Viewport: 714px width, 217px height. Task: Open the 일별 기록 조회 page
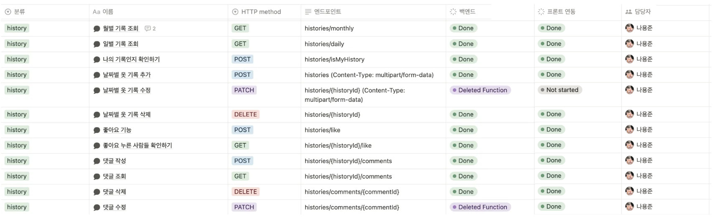(120, 44)
